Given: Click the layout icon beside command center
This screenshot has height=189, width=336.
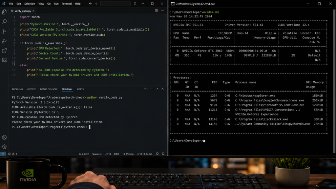Looking at the screenshot, I should [135, 4].
